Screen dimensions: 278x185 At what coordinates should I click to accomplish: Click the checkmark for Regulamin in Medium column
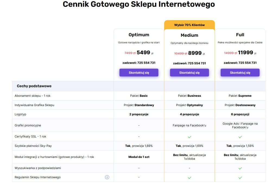189,178
